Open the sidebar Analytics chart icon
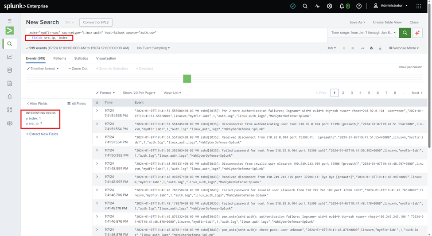Viewport: 432px width, 236px height. click(x=10, y=57)
